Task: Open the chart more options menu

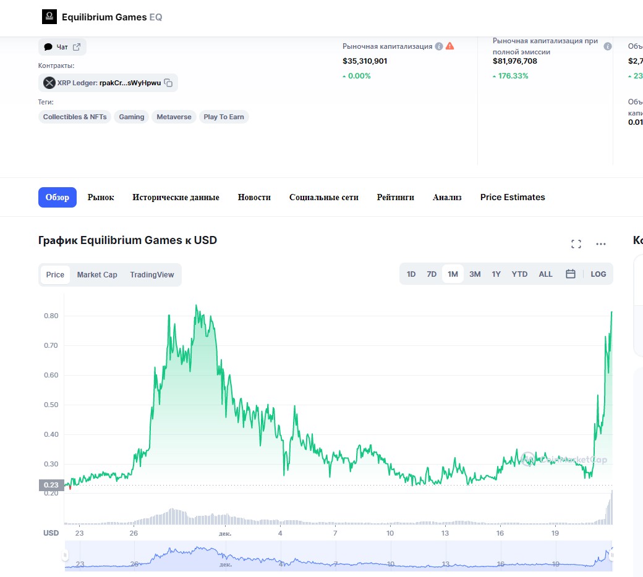Action: click(x=601, y=244)
